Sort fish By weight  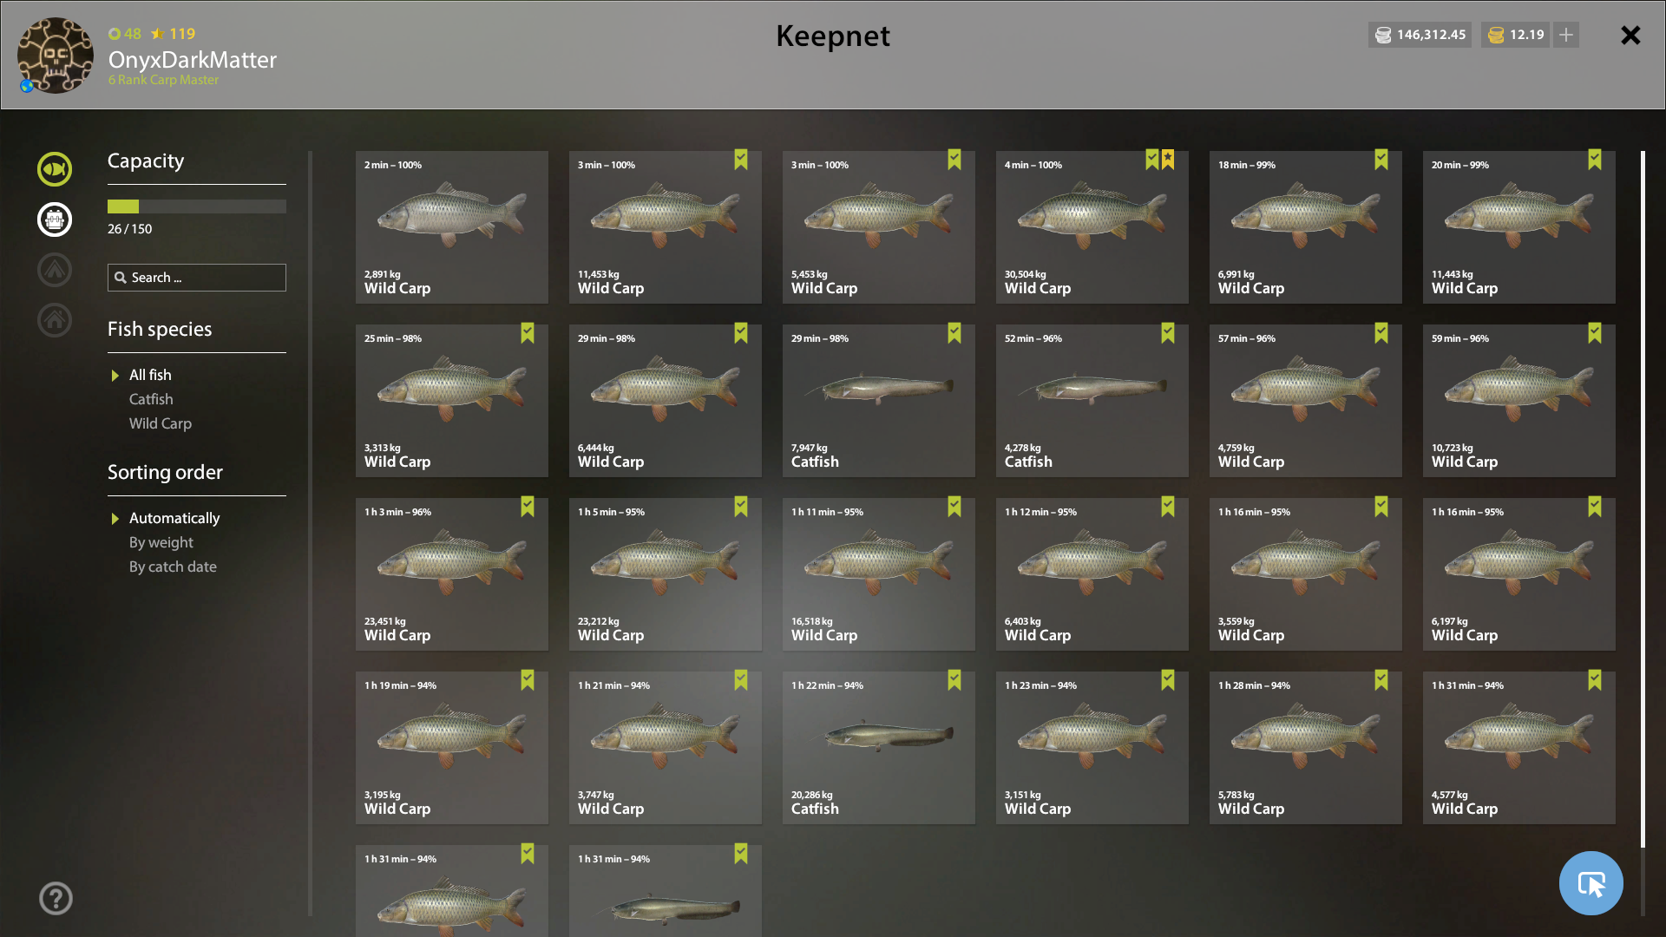click(161, 542)
